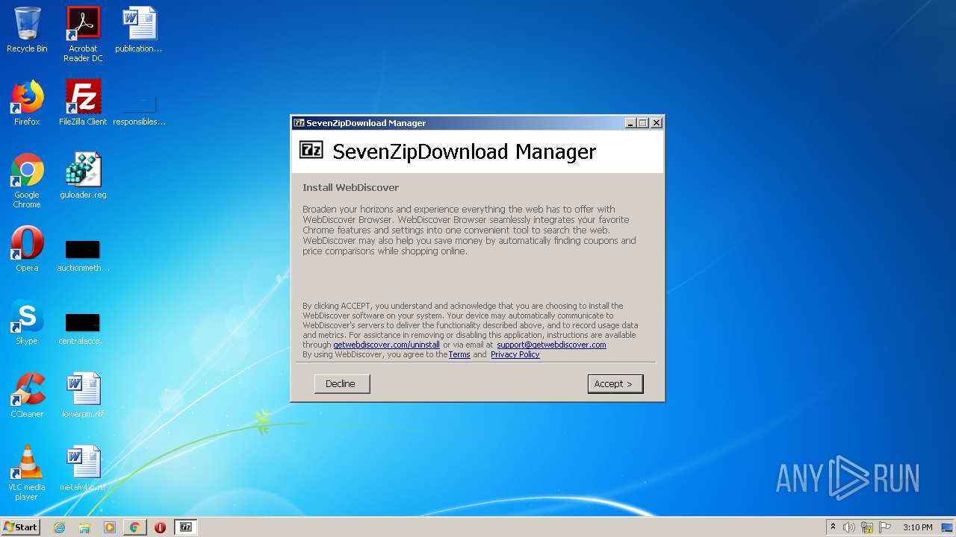956x537 pixels.
Task: Select the auctionmeth file icon
Action: (83, 254)
